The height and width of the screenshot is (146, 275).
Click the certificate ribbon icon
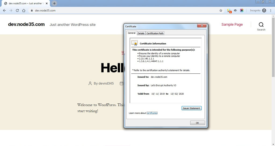[135, 43]
